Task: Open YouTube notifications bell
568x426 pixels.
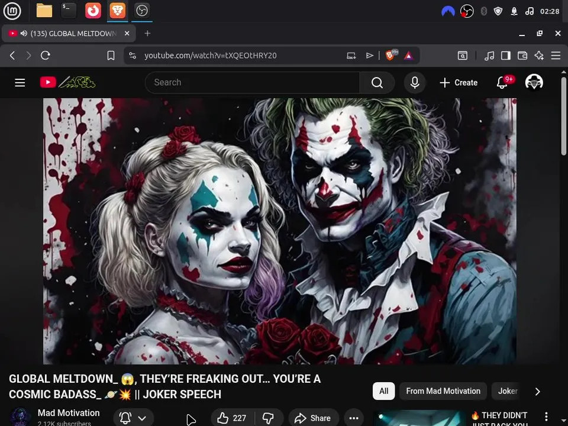Action: [x=503, y=83]
